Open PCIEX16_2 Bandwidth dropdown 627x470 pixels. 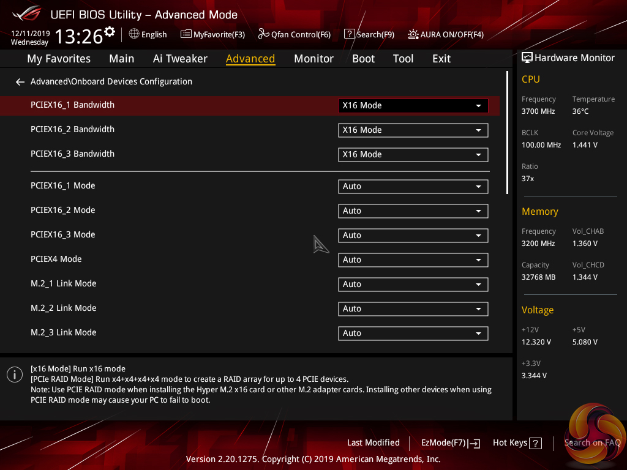(x=413, y=130)
